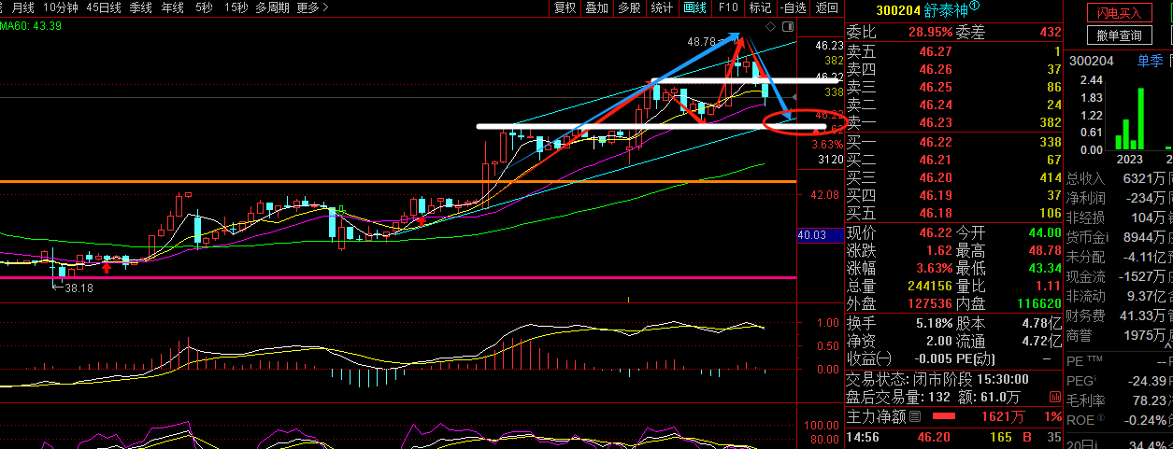Open the 复权 adjustment menu
Viewport: 1173px width, 449px height.
point(565,7)
